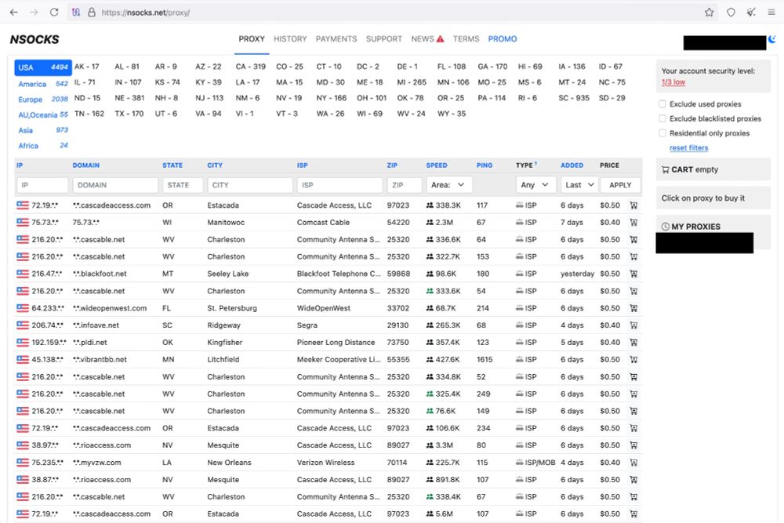Open HISTORY tab
The width and height of the screenshot is (784, 523).
coord(290,39)
